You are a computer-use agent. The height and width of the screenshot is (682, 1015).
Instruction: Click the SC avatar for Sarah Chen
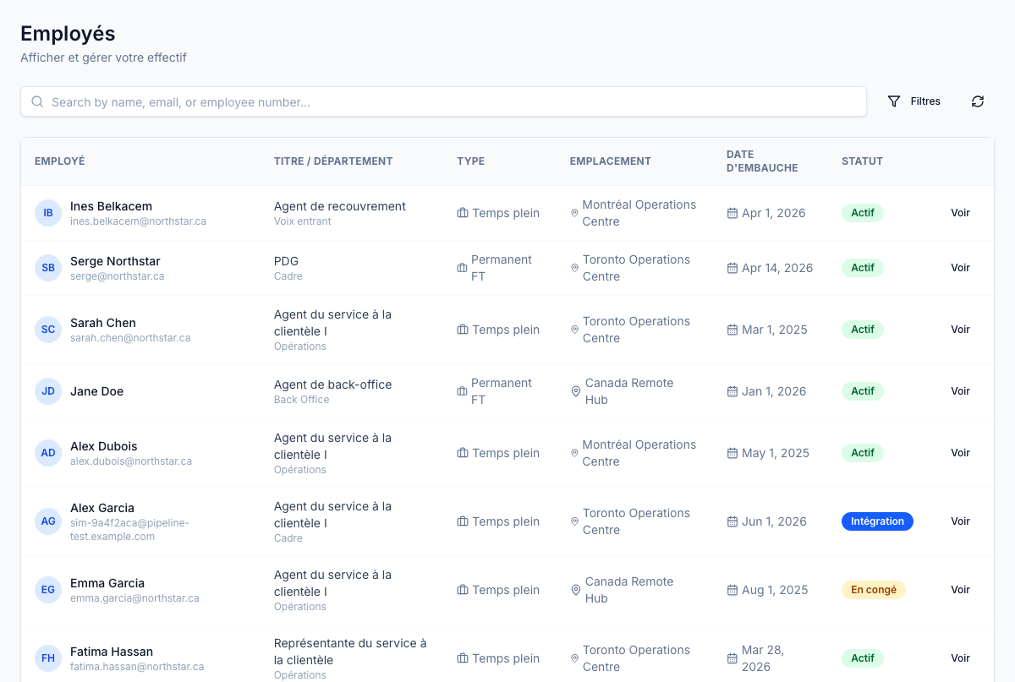pos(48,330)
